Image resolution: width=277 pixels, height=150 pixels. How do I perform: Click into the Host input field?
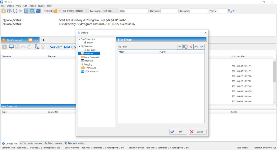point(137,11)
